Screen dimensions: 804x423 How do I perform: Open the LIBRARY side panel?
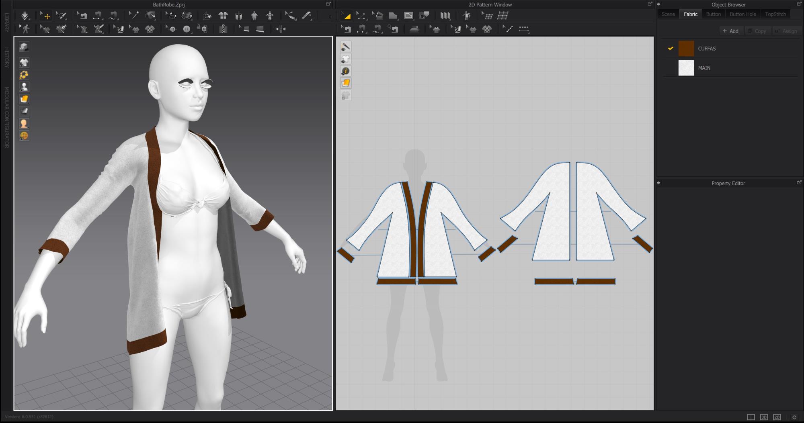tap(6, 22)
